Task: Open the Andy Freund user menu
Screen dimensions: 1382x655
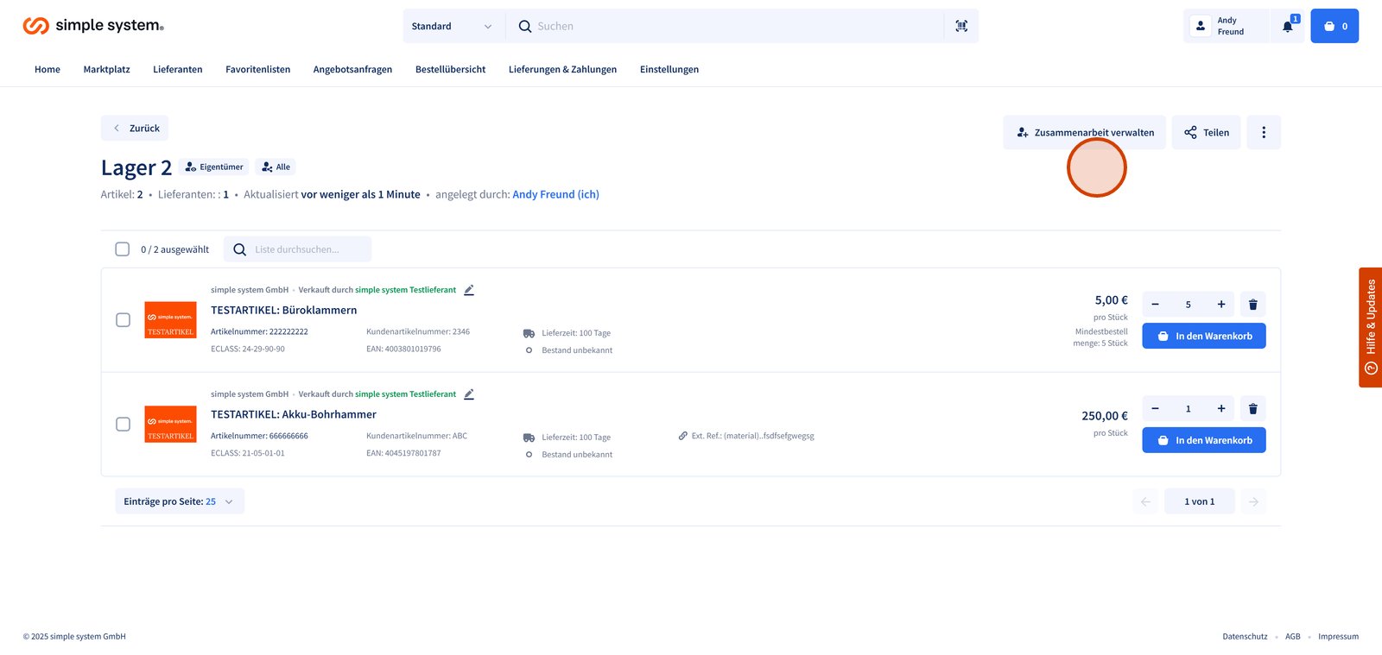Action: pos(1225,26)
